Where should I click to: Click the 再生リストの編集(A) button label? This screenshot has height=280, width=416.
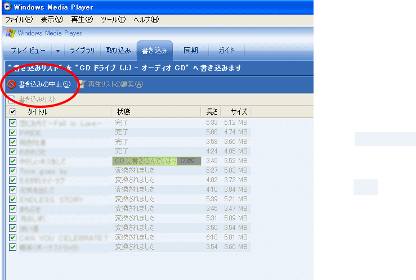coord(115,84)
